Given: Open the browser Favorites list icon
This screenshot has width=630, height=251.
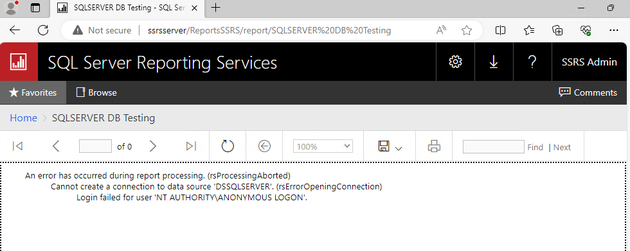Looking at the screenshot, I should point(529,30).
